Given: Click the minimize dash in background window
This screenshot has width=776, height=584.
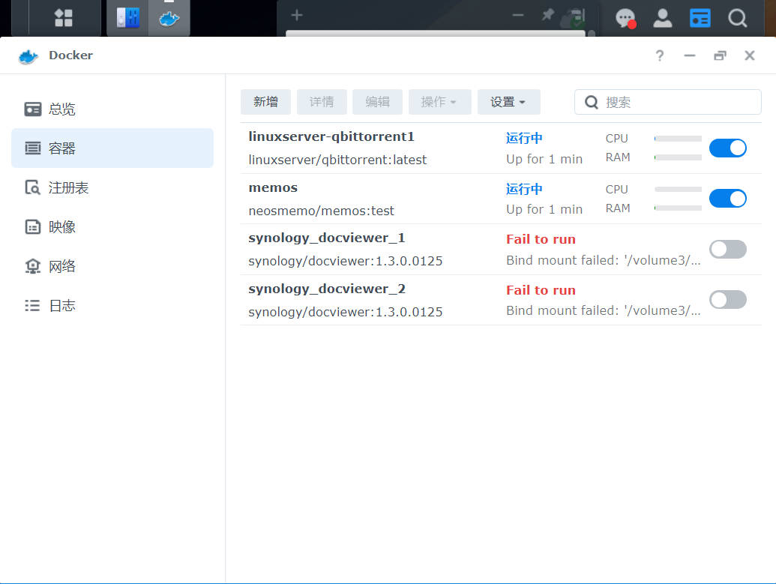Looking at the screenshot, I should pyautogui.click(x=518, y=15).
